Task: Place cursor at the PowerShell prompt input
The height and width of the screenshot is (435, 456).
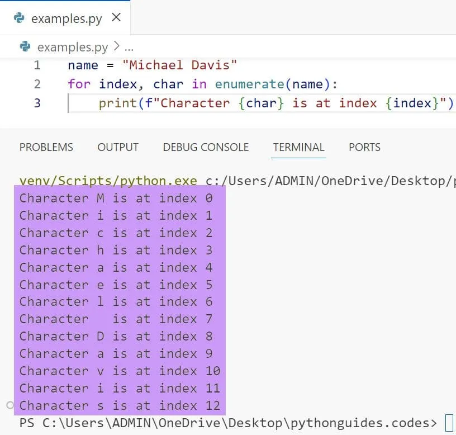Action: [449, 423]
